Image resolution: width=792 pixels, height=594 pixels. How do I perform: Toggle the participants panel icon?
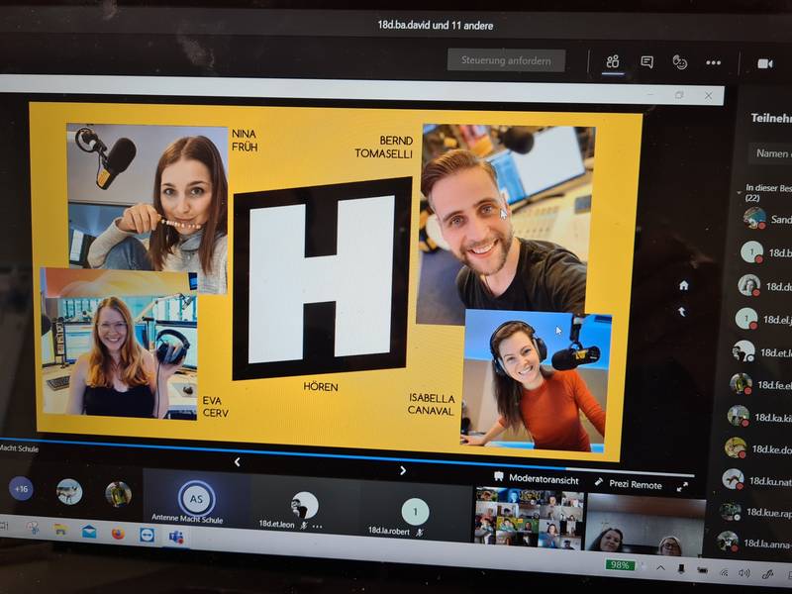point(613,61)
